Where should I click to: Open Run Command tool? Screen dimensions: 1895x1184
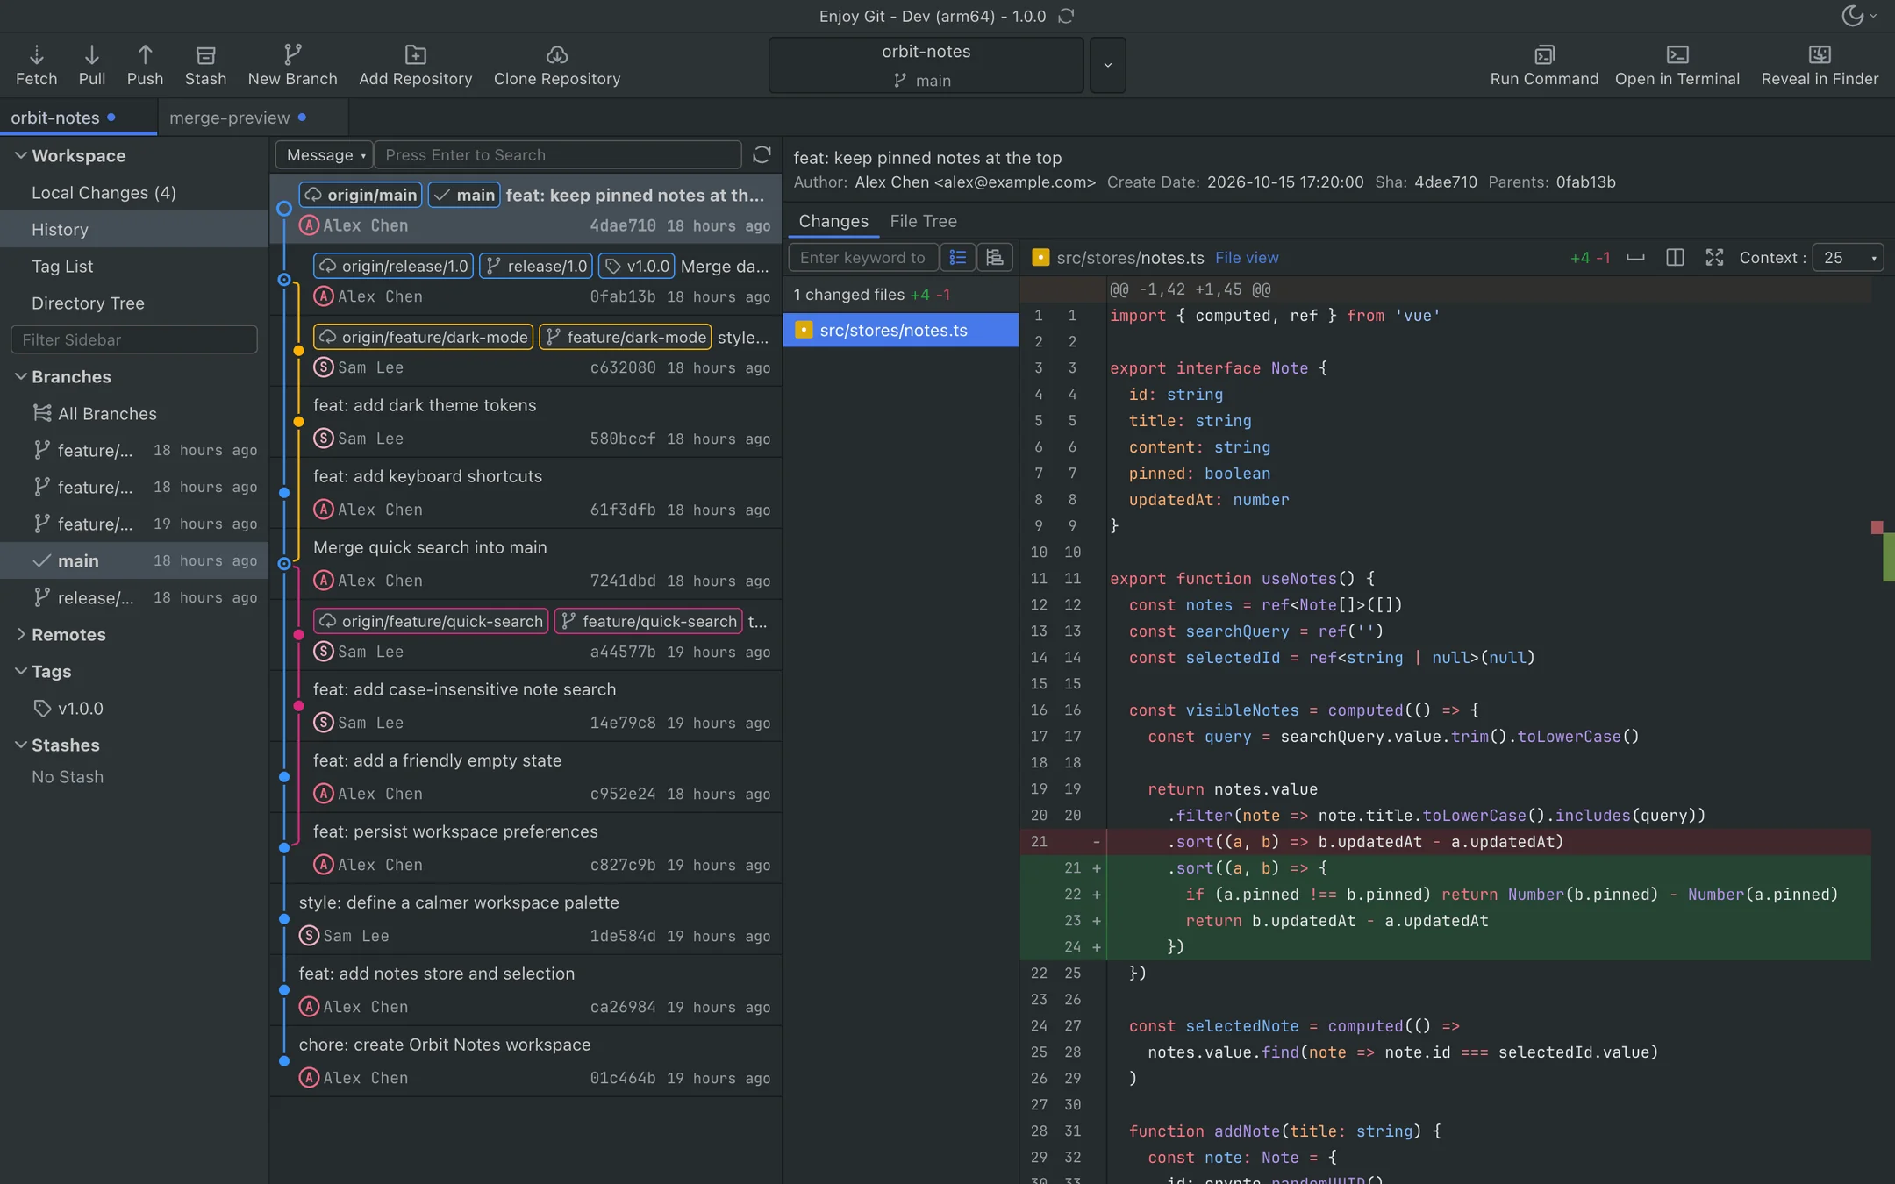(1544, 65)
